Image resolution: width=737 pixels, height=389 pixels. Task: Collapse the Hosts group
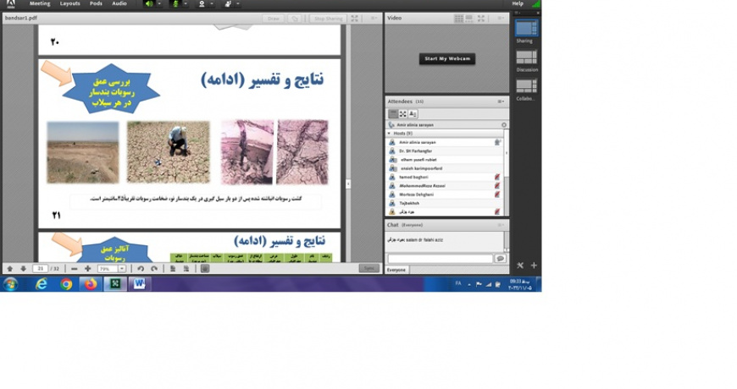pyautogui.click(x=389, y=134)
